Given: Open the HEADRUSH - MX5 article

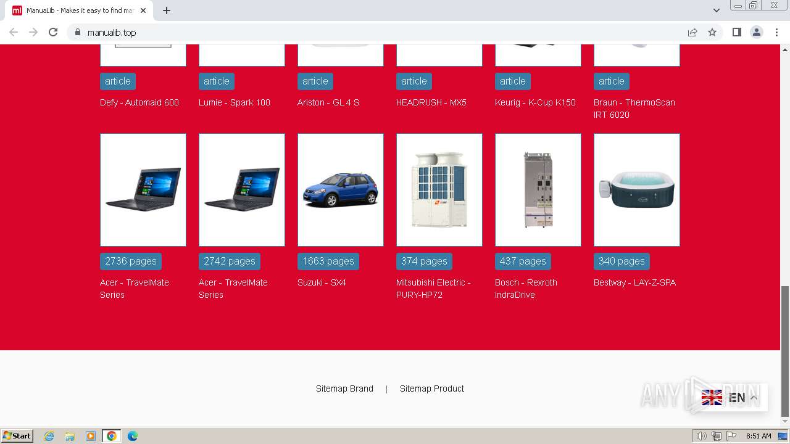Looking at the screenshot, I should 431,102.
